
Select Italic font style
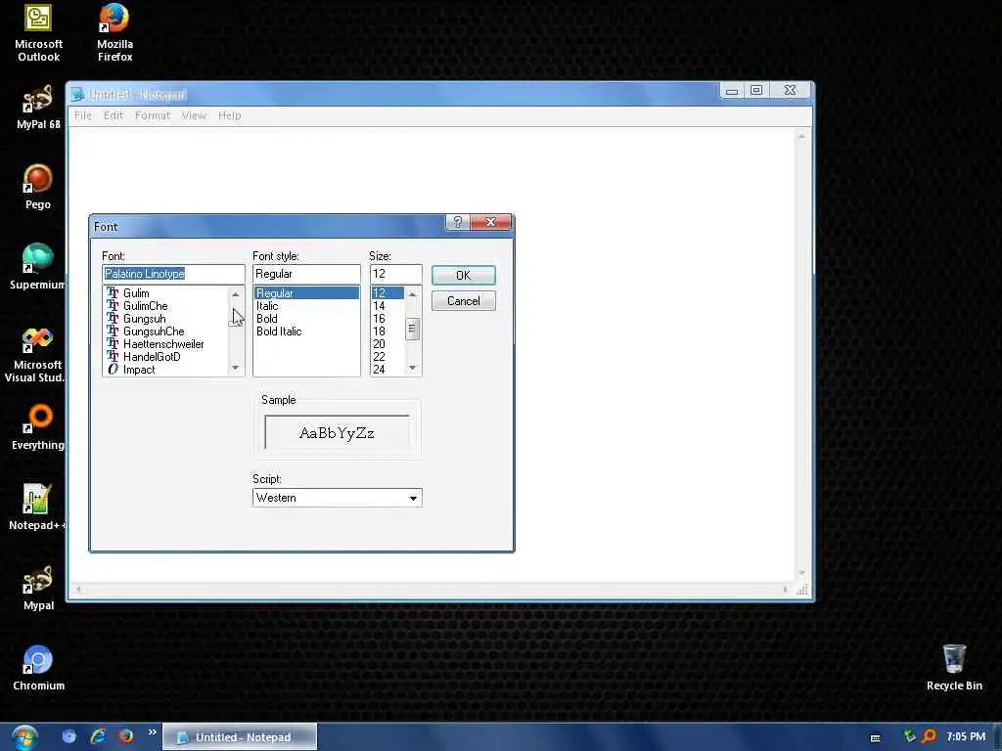coord(306,306)
